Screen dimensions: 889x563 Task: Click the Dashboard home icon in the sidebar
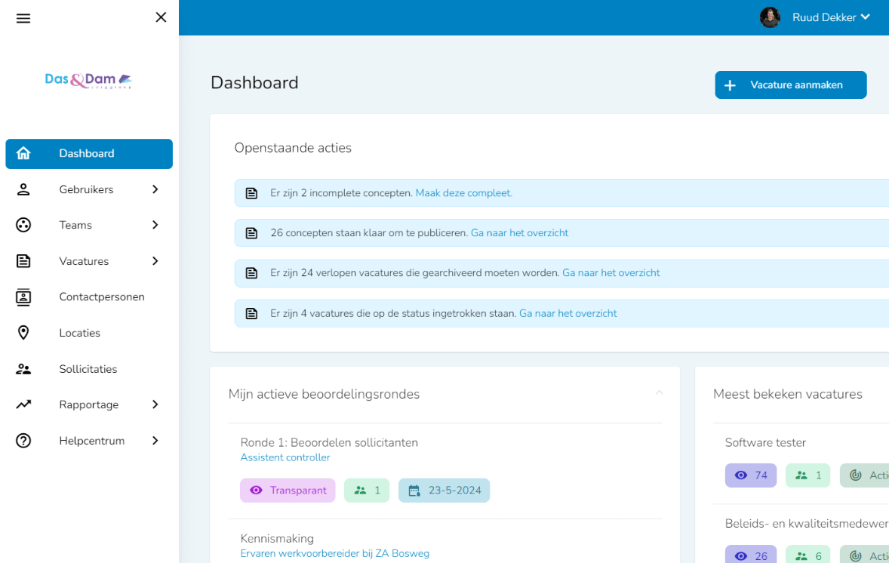pos(23,153)
